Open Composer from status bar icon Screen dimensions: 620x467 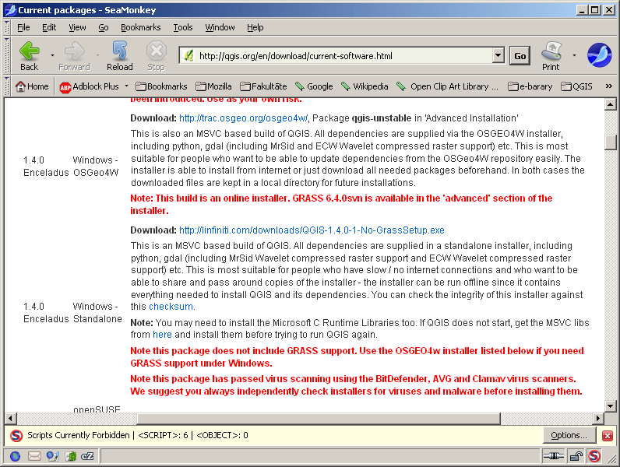coord(53,456)
